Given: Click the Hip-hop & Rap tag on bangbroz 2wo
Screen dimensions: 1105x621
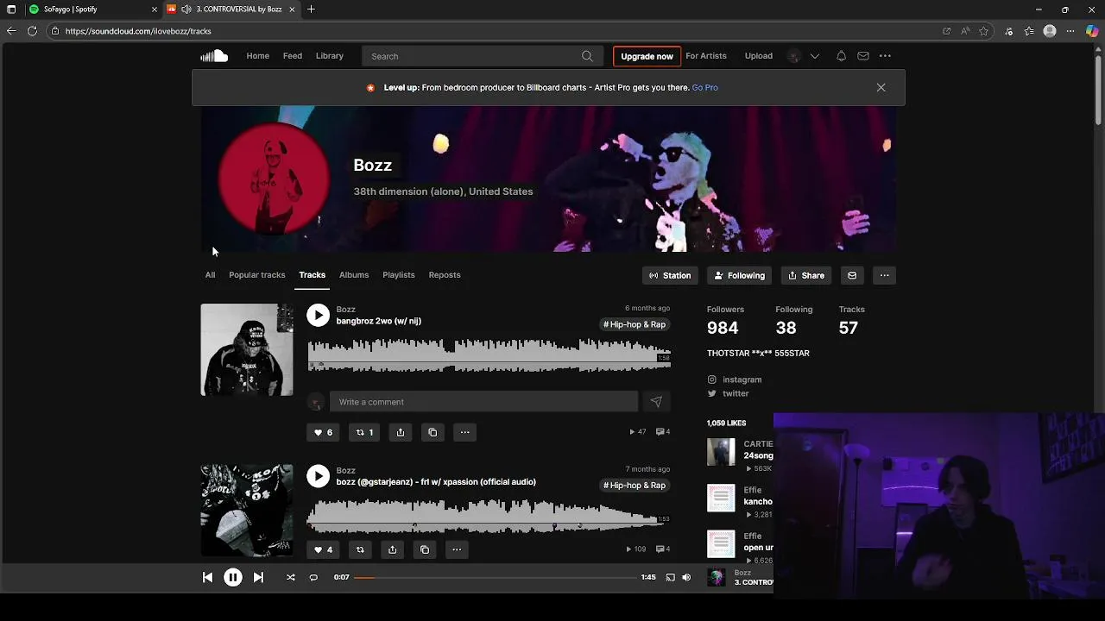Looking at the screenshot, I should (635, 324).
